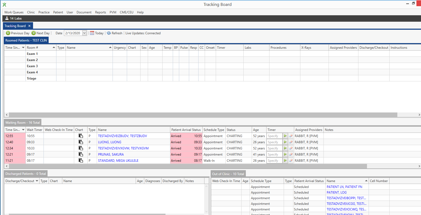Open the Work Queues menu
Screen dimensions: 421x215
click(14, 12)
